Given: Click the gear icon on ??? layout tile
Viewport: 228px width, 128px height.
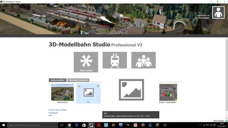Looking at the screenshot, I should 98,86.
